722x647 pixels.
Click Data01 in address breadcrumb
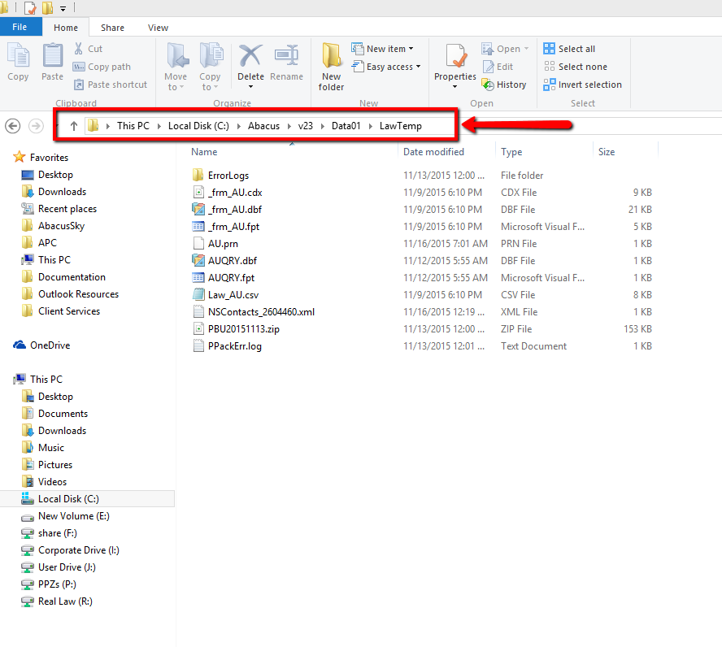point(346,126)
